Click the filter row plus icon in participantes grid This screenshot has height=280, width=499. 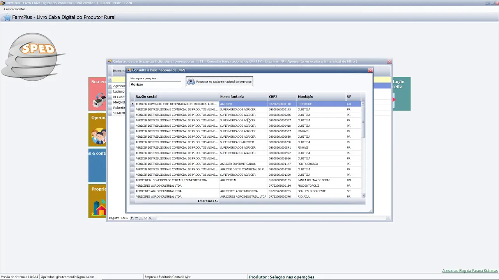pos(110,79)
